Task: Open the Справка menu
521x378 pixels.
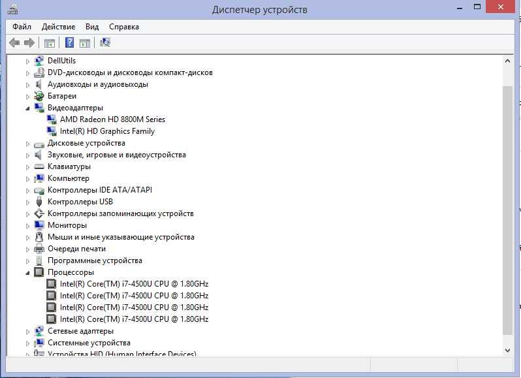Action: (124, 27)
